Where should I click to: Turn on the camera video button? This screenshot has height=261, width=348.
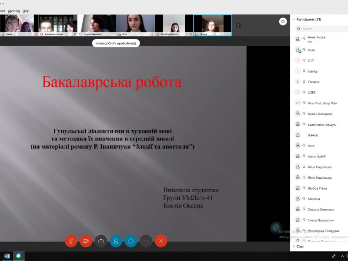[86, 241]
